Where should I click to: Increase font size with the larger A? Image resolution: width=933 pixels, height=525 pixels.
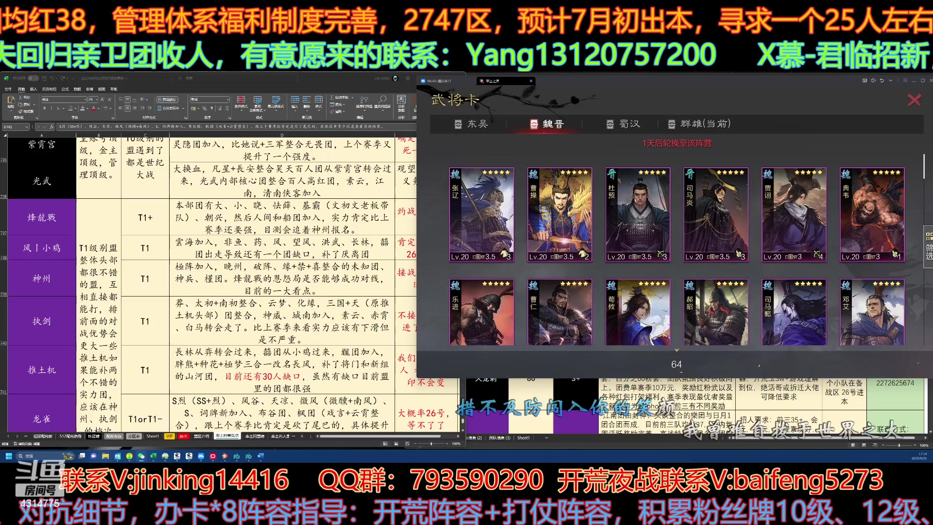103,99
